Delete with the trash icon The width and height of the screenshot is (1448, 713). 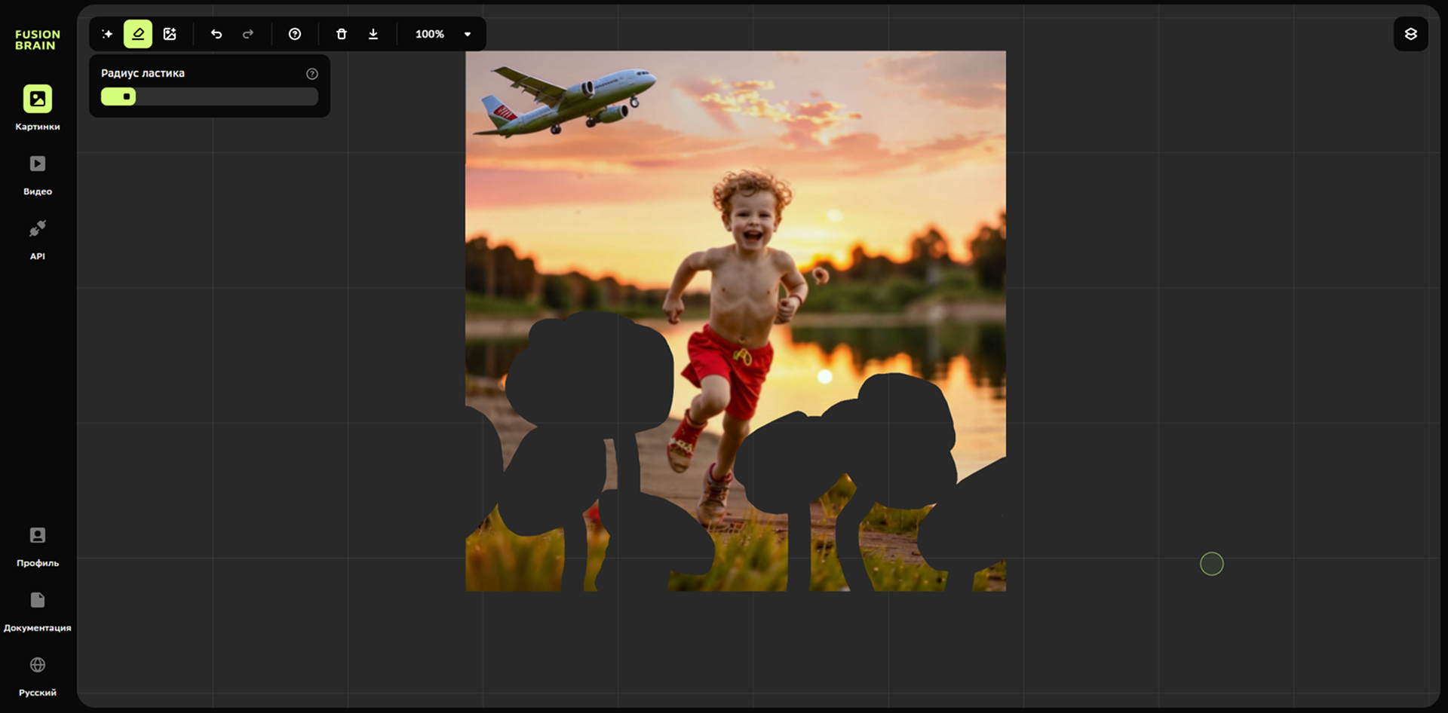(342, 34)
